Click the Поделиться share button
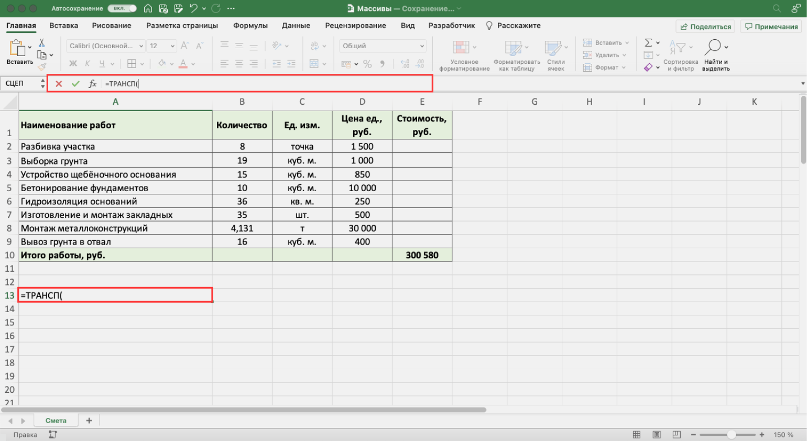The image size is (807, 441). coord(705,27)
